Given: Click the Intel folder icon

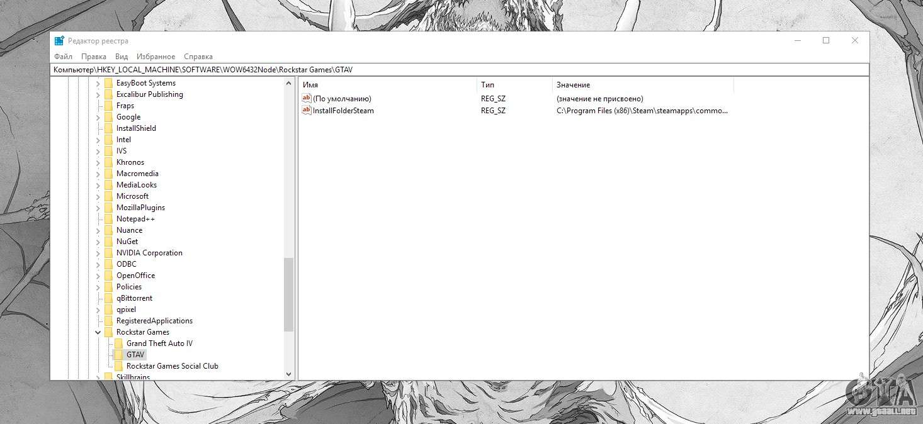Looking at the screenshot, I should pyautogui.click(x=109, y=140).
